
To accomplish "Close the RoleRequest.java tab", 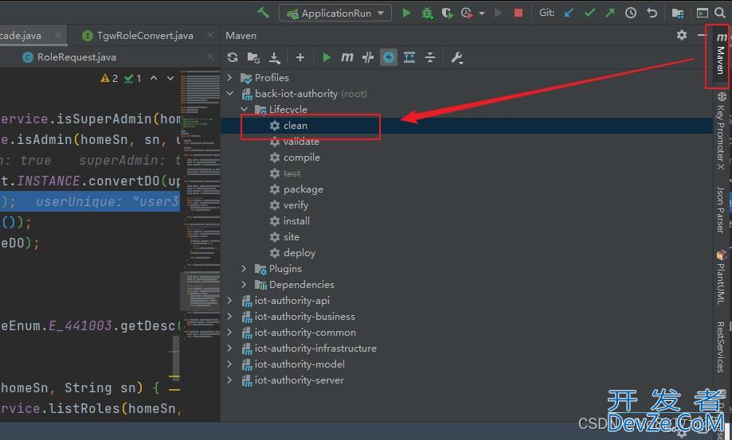I will tap(210, 56).
